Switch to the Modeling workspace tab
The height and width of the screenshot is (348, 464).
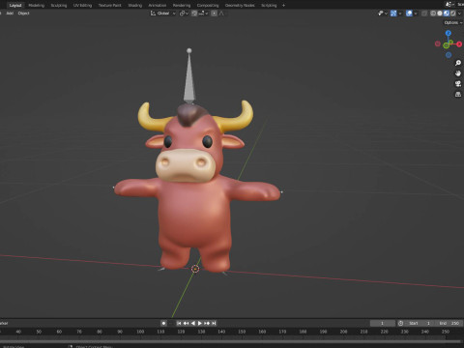(x=36, y=5)
